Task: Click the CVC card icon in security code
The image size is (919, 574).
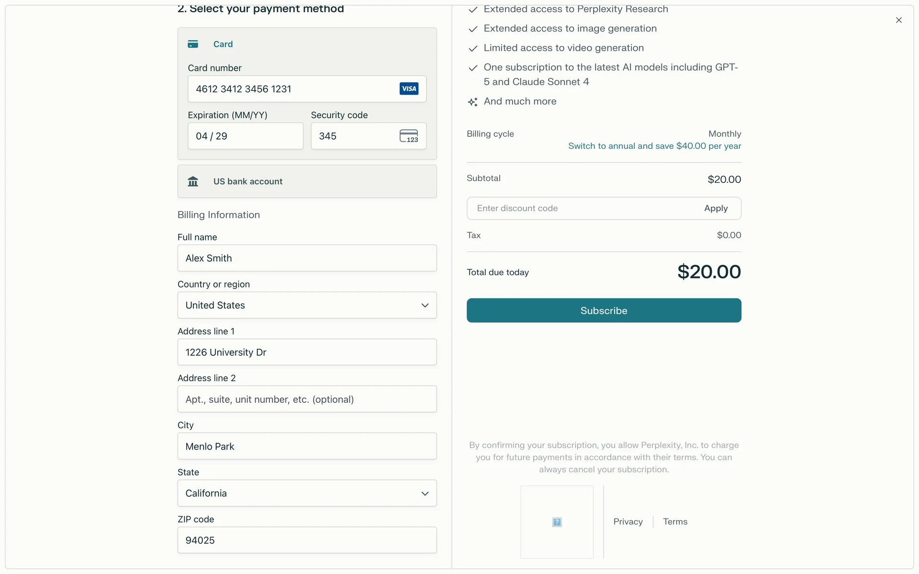Action: [409, 136]
